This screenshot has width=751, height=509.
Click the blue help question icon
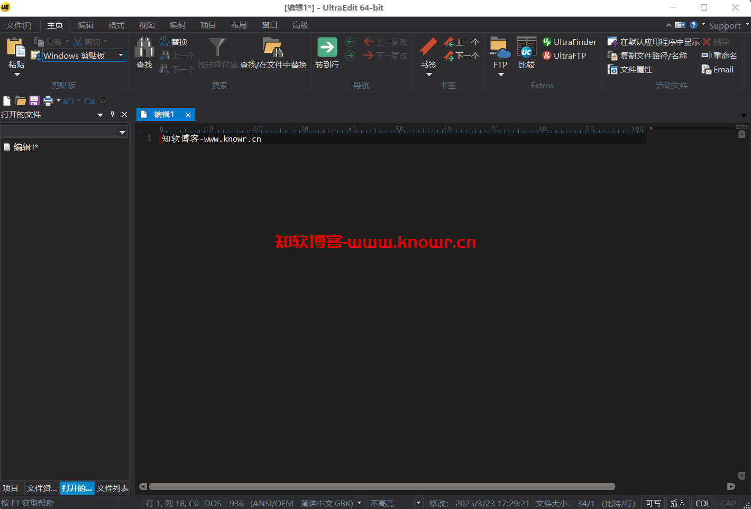693,25
